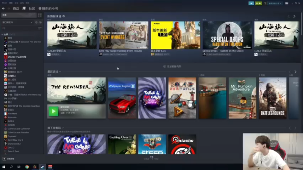
Task: Select Skul: The Hero Slayer in sidebar
Action: pyautogui.click(x=23, y=95)
